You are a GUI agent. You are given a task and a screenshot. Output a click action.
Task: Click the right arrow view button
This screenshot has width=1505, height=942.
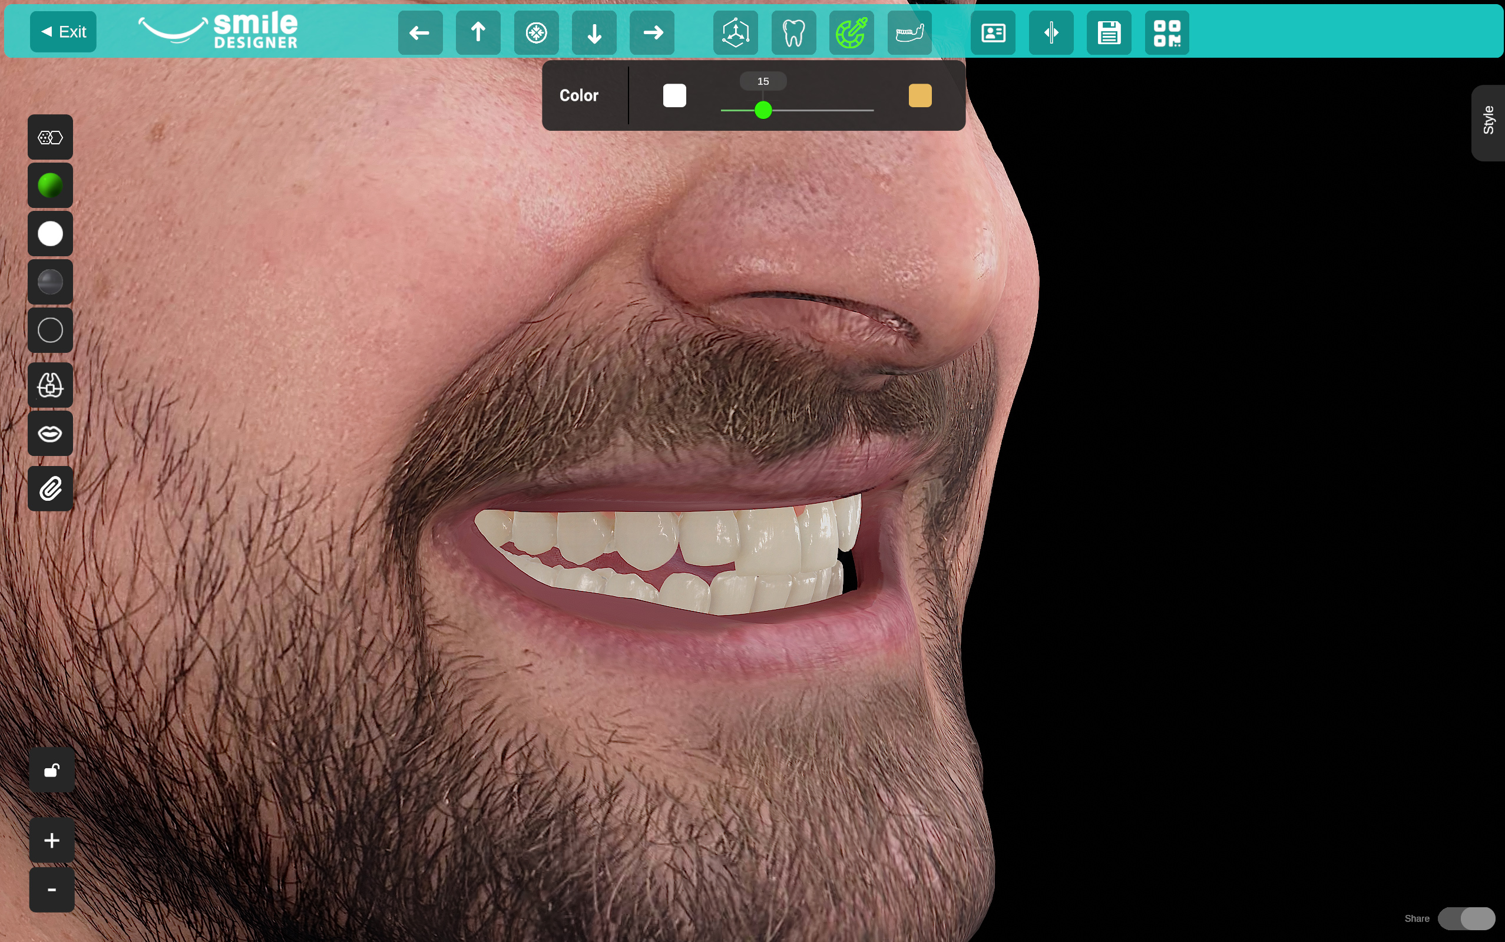[x=652, y=32]
